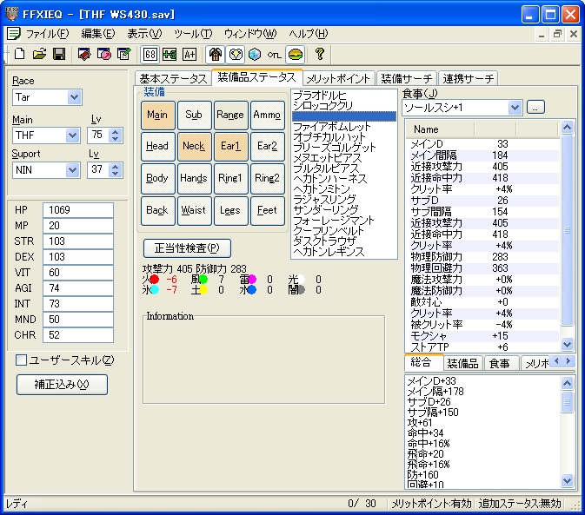
Task: Toggle the hamburger food toolbar icon
Action: (296, 55)
